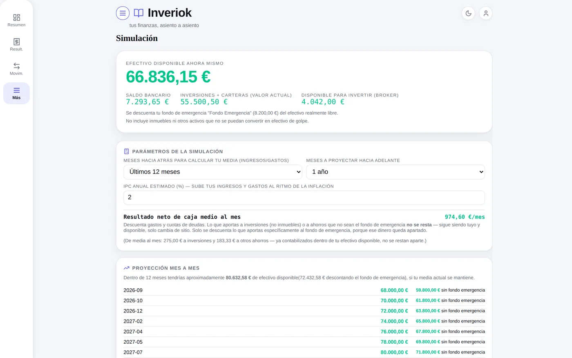
Task: Click the 74.000,00 € projected amount
Action: click(x=394, y=321)
